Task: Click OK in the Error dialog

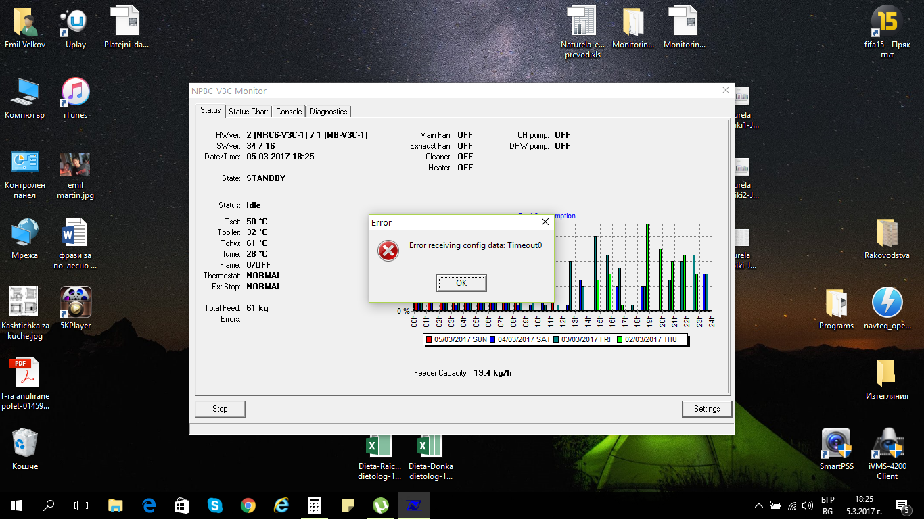Action: [461, 283]
